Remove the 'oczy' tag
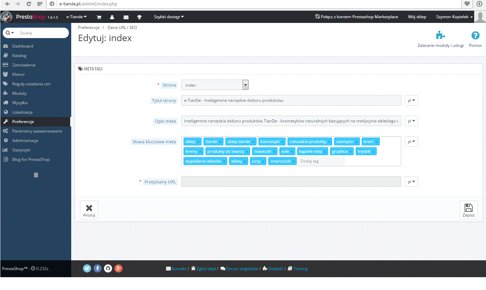This screenshot has height=290, width=486. click(263, 162)
